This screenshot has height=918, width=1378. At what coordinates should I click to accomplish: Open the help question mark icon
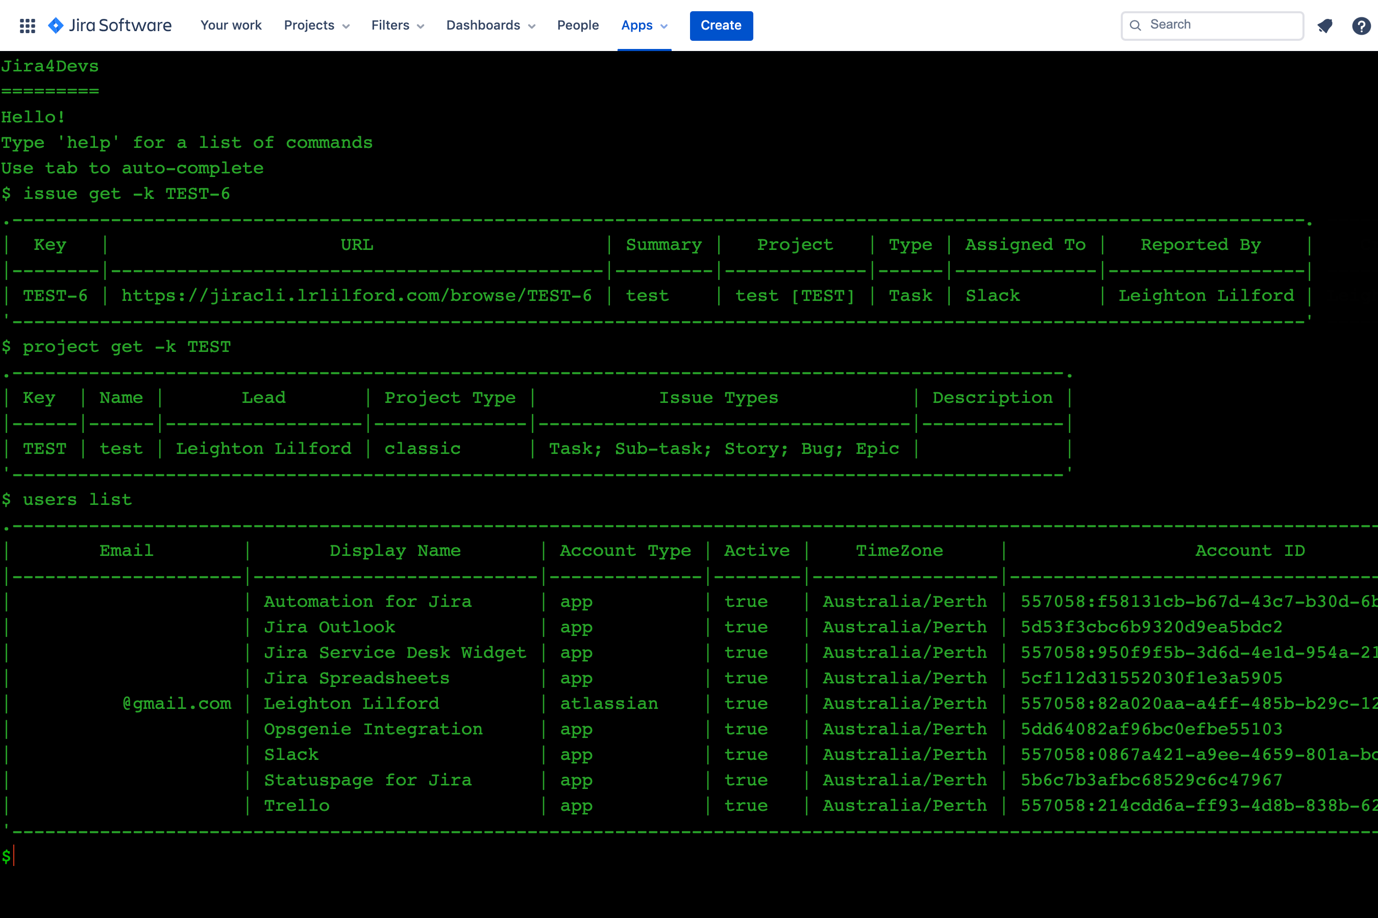tap(1361, 25)
